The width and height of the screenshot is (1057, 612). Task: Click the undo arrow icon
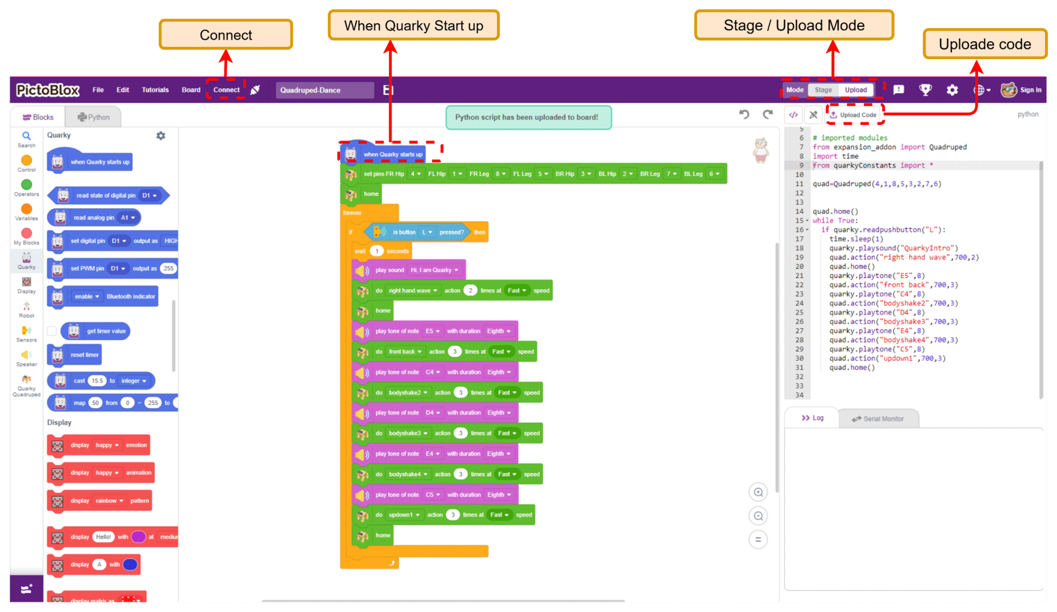[x=744, y=114]
